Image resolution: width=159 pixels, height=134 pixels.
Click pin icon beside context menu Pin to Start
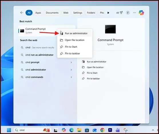(x=61, y=47)
